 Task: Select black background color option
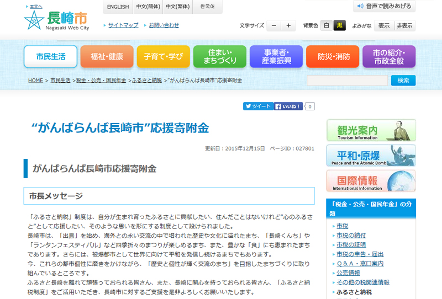pos(339,26)
